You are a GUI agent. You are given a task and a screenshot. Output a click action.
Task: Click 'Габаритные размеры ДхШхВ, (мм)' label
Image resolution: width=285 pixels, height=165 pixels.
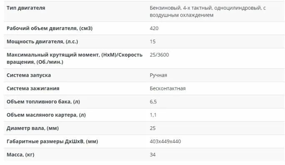click(52, 142)
